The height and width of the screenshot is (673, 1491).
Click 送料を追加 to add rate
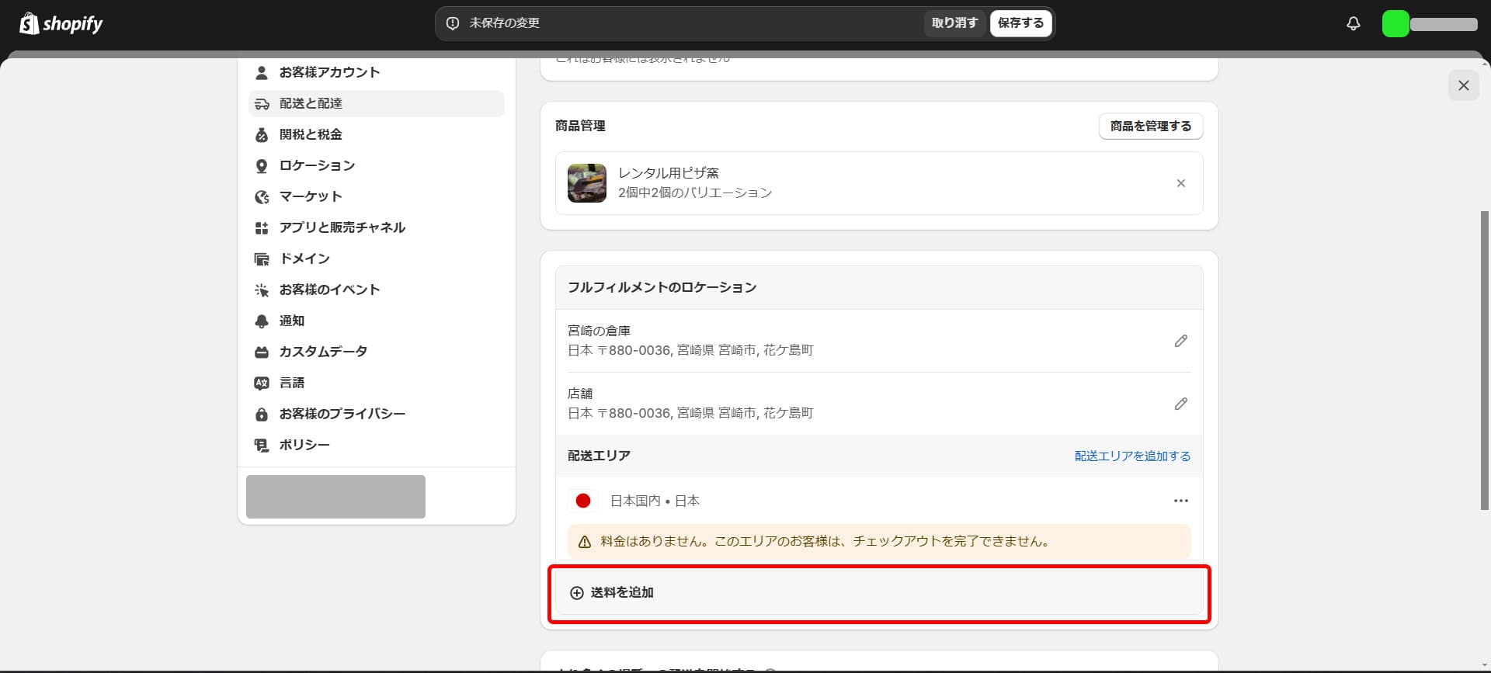coord(621,593)
